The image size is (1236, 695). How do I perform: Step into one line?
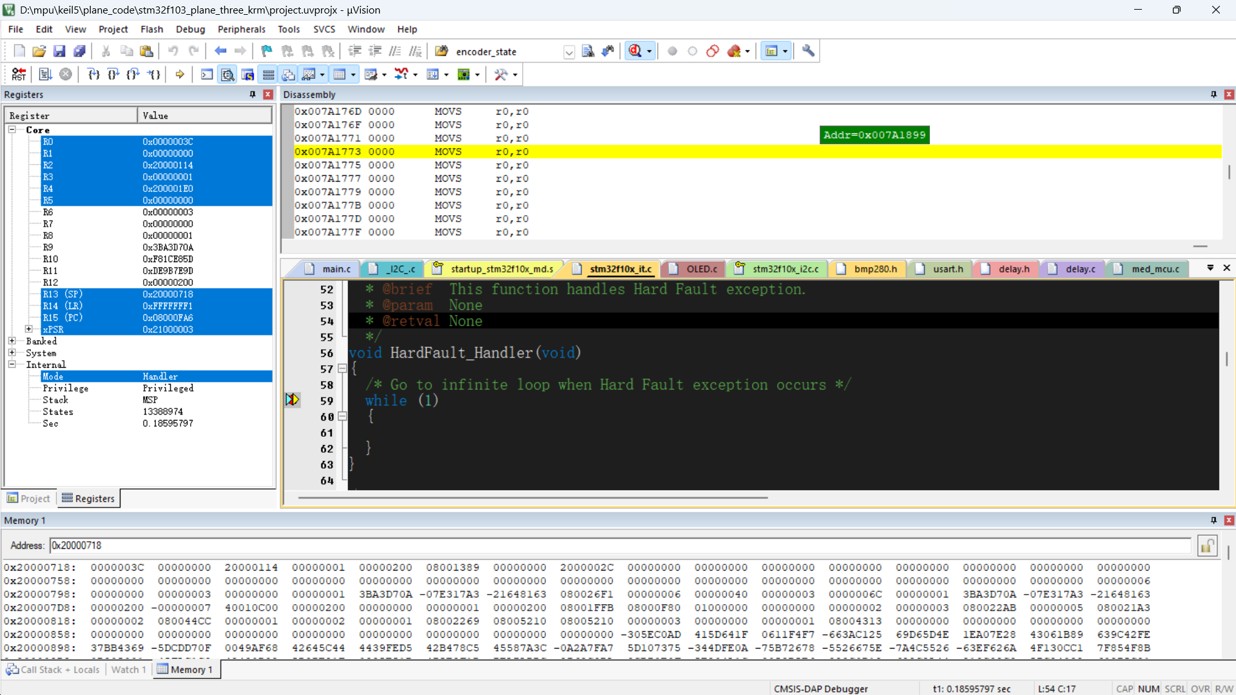(93, 75)
